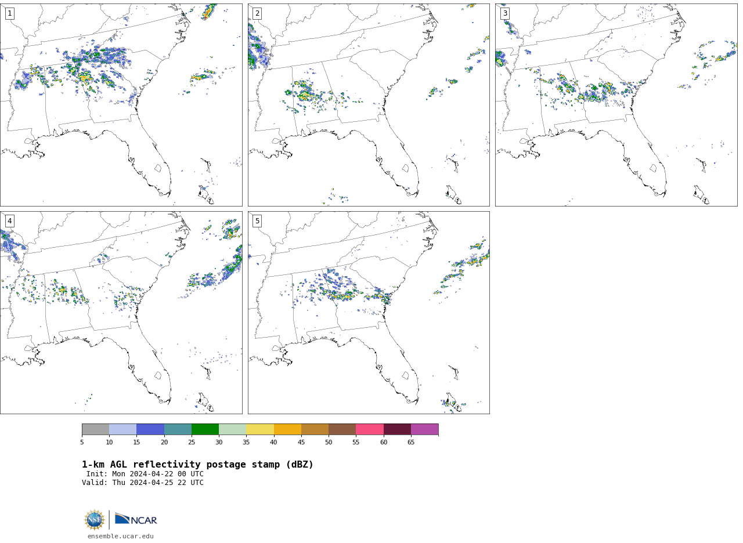This screenshot has width=743, height=543.
Task: Click the pink 55-60 dBZ swatch
Action: pyautogui.click(x=370, y=429)
